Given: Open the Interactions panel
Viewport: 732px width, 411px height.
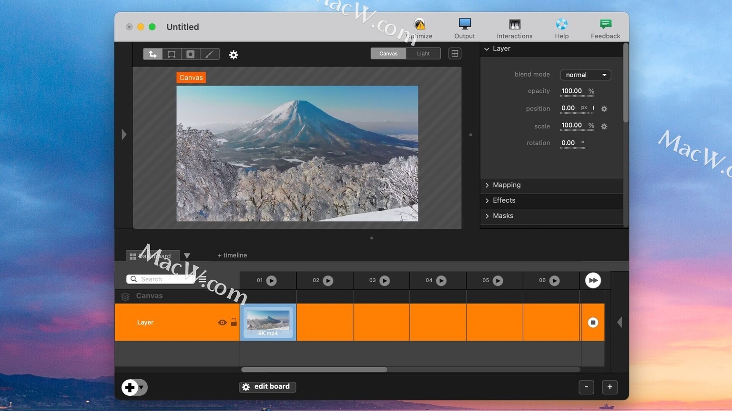Looking at the screenshot, I should tap(514, 28).
